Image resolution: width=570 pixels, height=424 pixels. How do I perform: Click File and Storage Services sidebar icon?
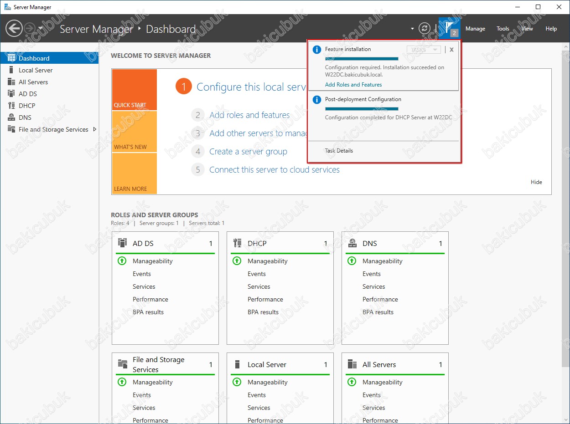tap(11, 129)
